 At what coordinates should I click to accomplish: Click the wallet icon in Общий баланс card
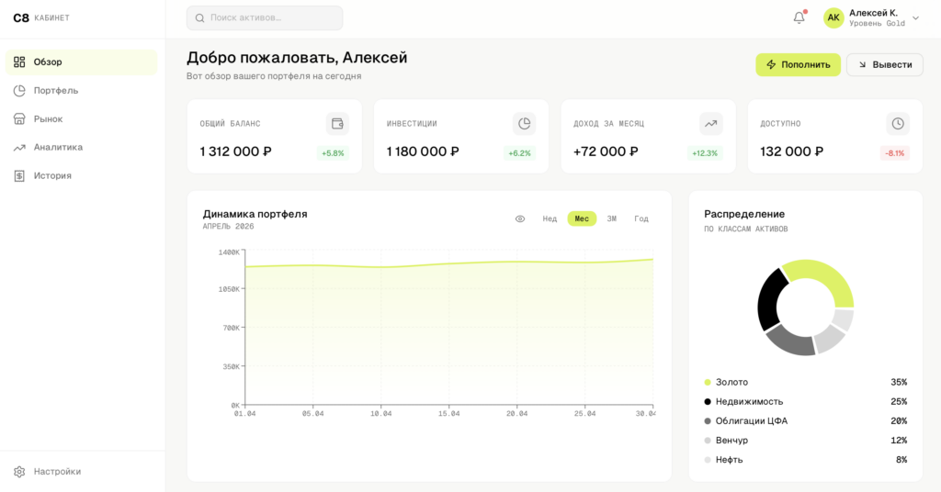click(x=337, y=124)
